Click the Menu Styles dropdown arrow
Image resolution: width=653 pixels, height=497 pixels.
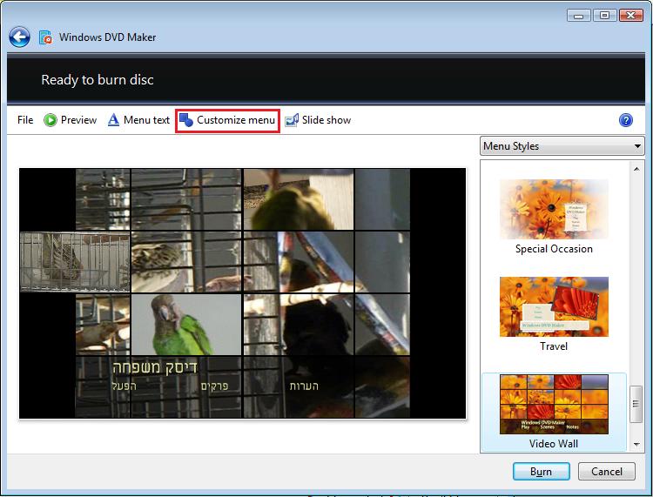tap(637, 146)
